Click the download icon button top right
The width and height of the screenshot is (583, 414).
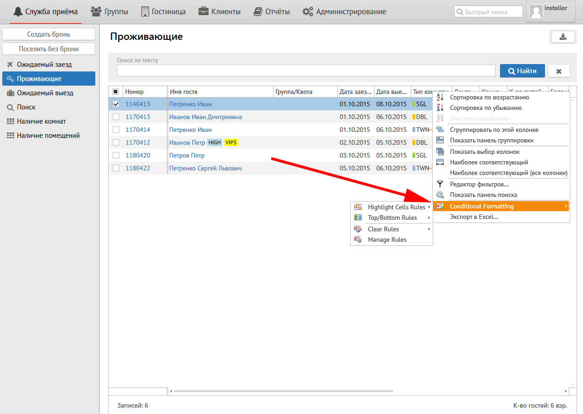tap(562, 37)
